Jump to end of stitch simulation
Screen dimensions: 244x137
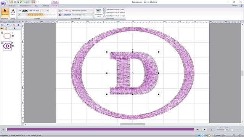[x=198, y=129]
